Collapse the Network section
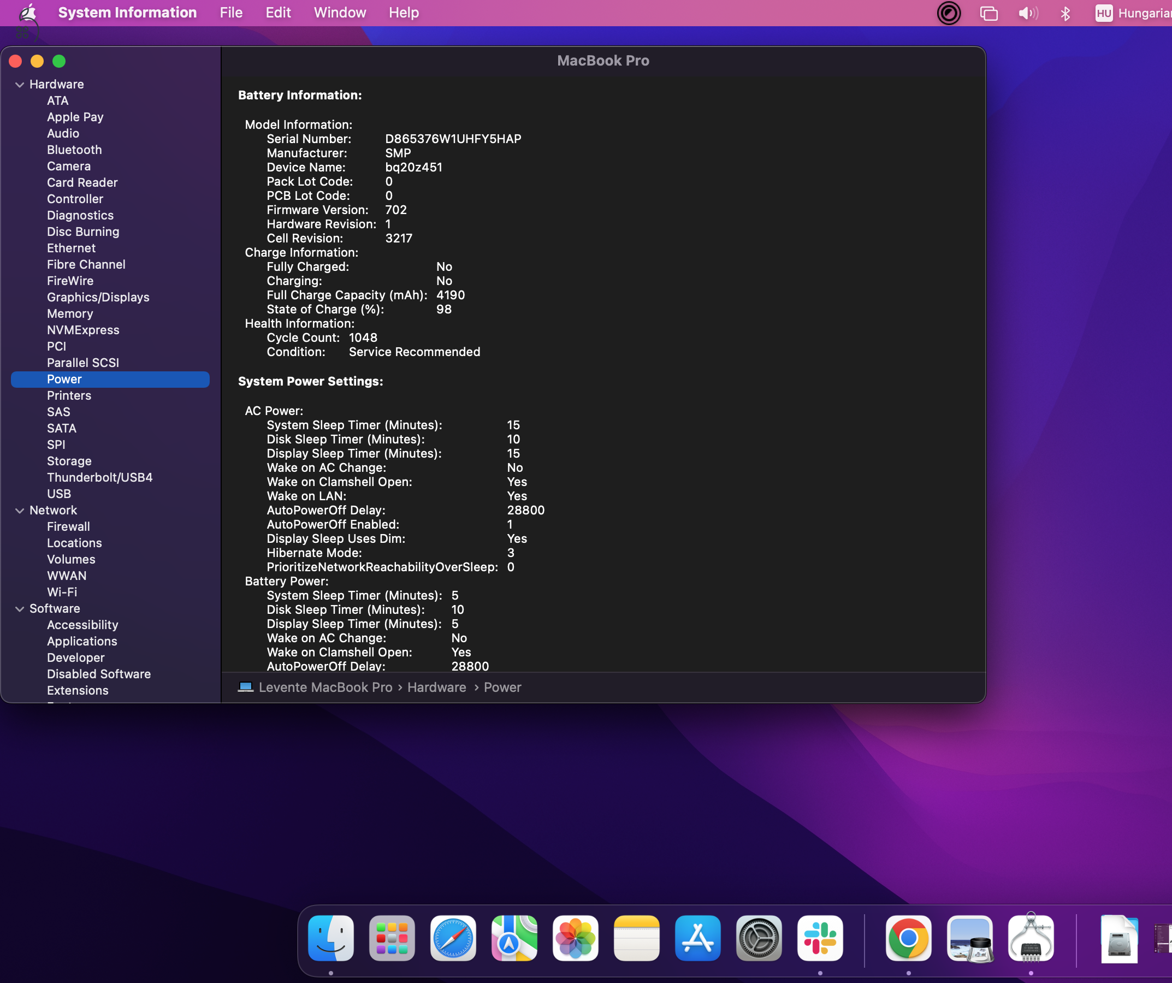The height and width of the screenshot is (983, 1172). point(20,511)
